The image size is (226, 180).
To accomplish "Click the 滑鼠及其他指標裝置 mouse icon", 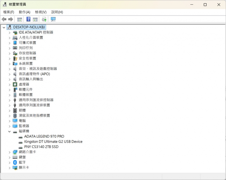I will point(15,116).
